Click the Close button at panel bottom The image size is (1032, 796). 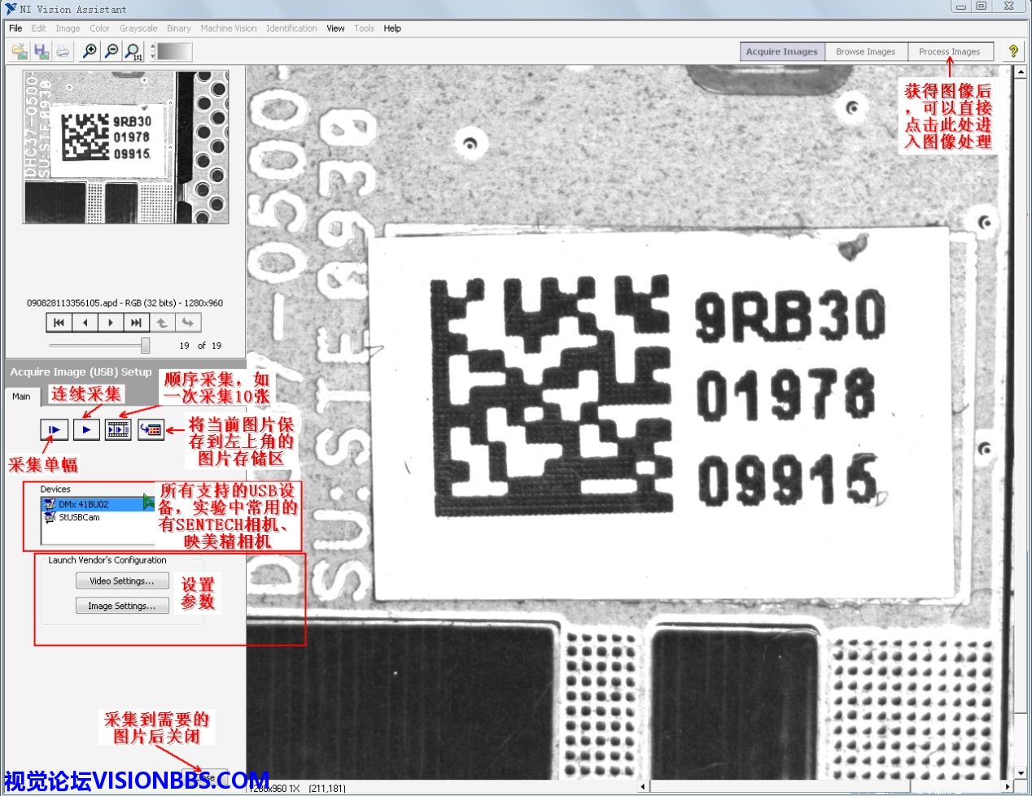point(205,777)
